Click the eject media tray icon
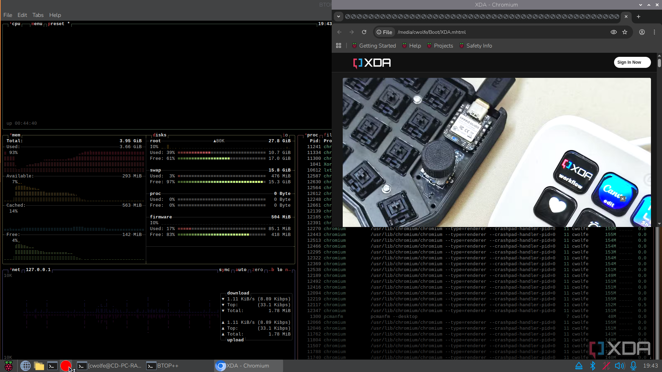662x372 pixels. (579, 366)
